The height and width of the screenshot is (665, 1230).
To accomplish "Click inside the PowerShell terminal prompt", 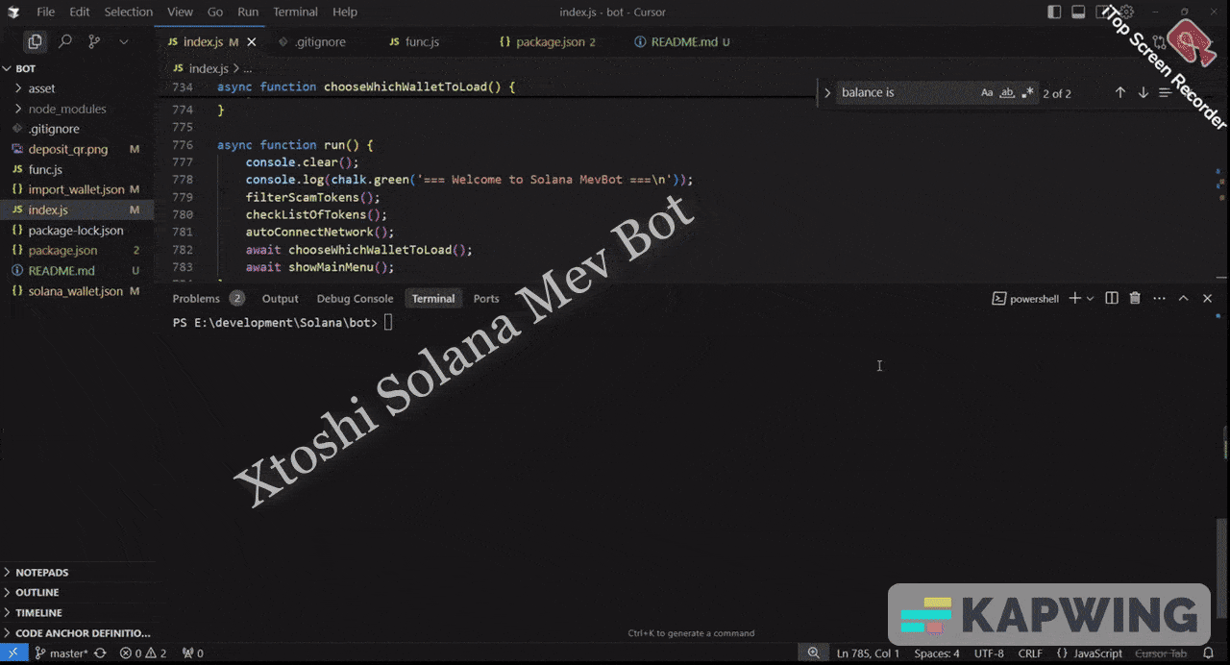I will click(x=480, y=323).
